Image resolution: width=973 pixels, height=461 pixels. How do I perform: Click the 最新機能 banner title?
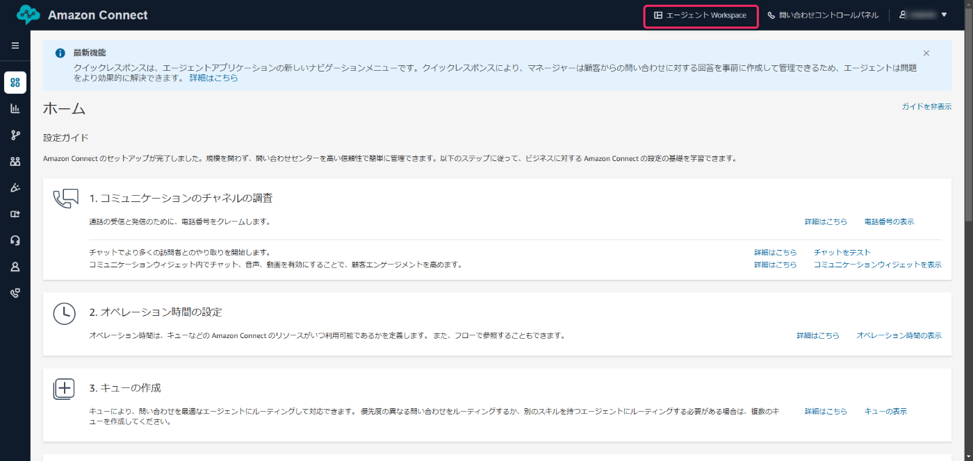click(x=90, y=53)
